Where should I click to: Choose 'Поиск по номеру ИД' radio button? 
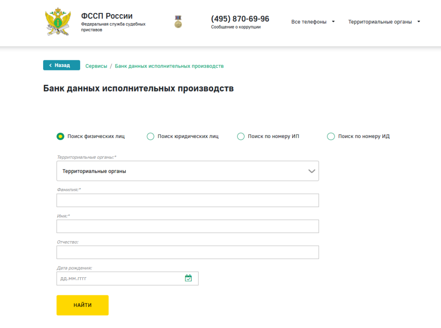[x=331, y=136]
